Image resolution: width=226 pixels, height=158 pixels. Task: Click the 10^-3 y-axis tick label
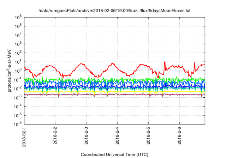[x=18, y=98]
